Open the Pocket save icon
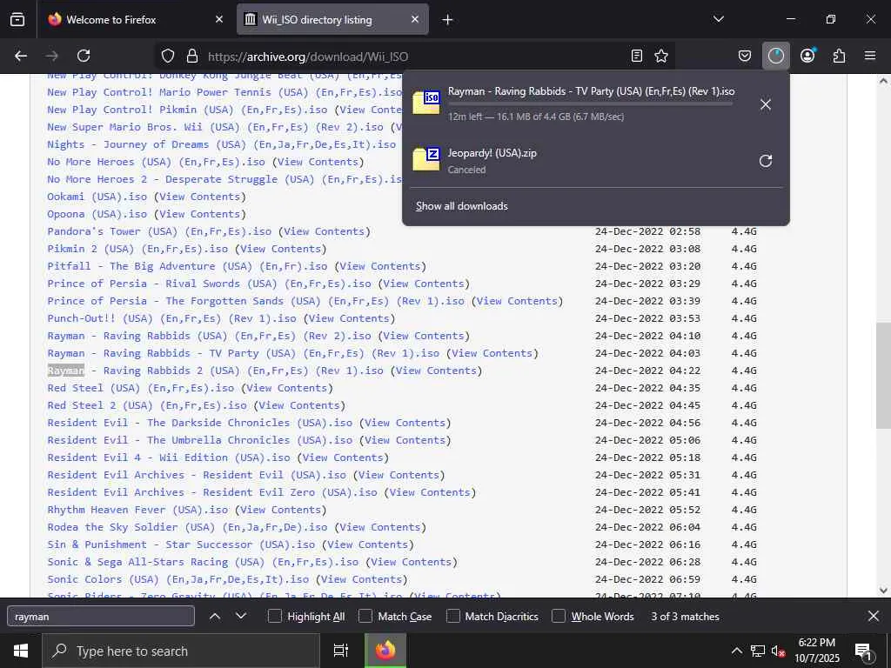 click(x=745, y=56)
